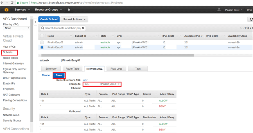
Task: Toggle the select-all subnets header checkbox
Action: coord(42,36)
